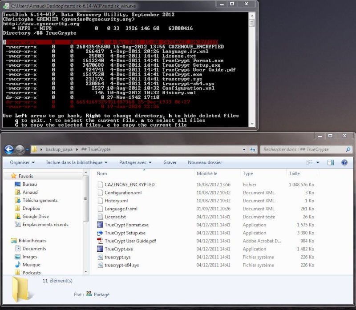Screen dimensions: 356x310
Task: Select the History.xml file
Action: 116,201
